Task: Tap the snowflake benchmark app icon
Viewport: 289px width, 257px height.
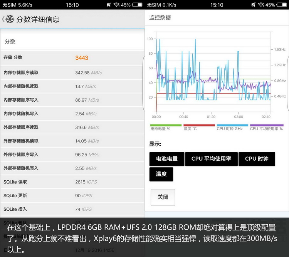Action: click(10, 19)
